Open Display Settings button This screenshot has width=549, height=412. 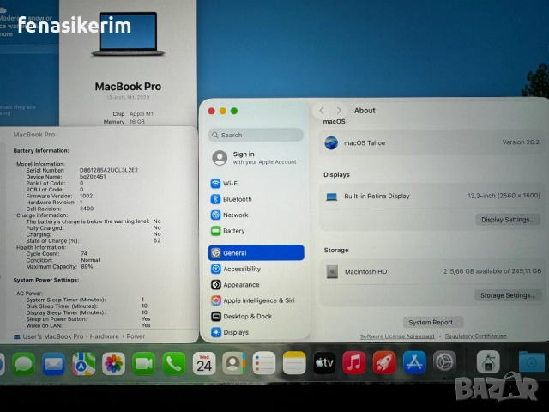[x=508, y=220]
